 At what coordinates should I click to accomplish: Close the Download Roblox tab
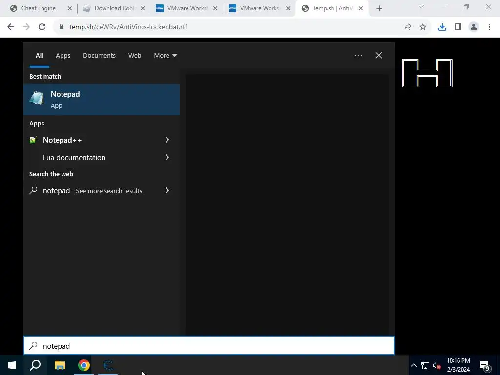[x=143, y=9]
